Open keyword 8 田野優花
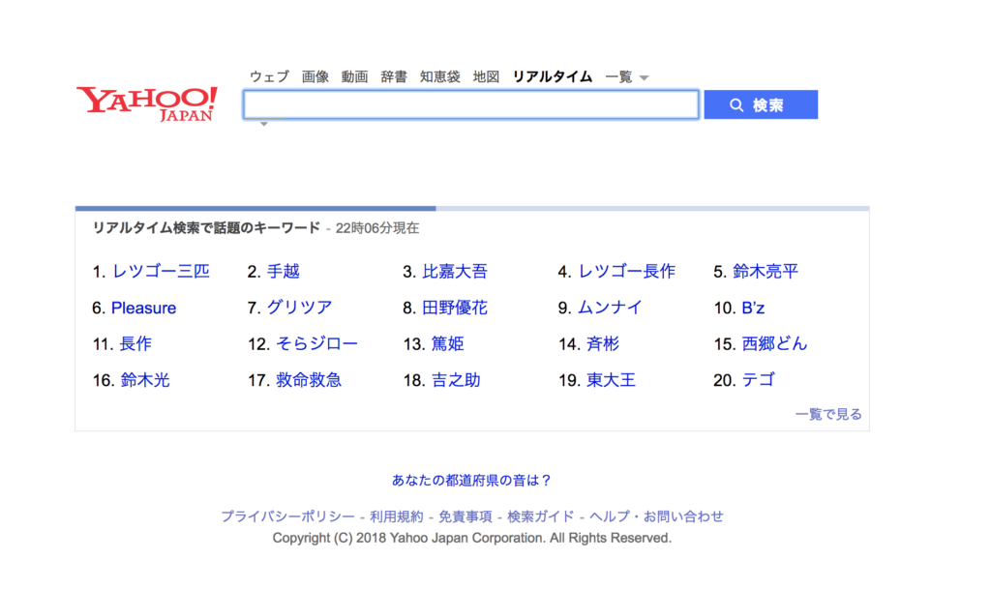991x589 pixels. 455,308
